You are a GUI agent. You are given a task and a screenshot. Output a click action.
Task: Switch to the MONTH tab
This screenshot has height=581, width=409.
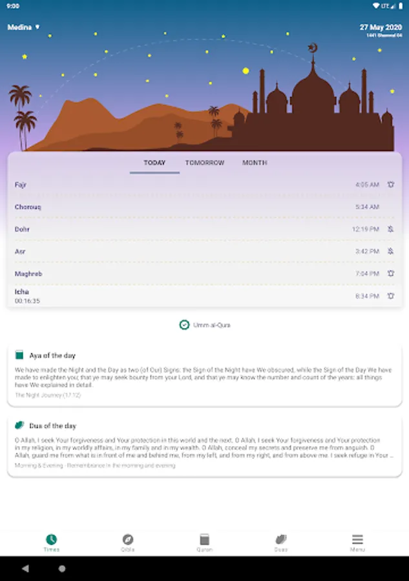click(x=255, y=163)
